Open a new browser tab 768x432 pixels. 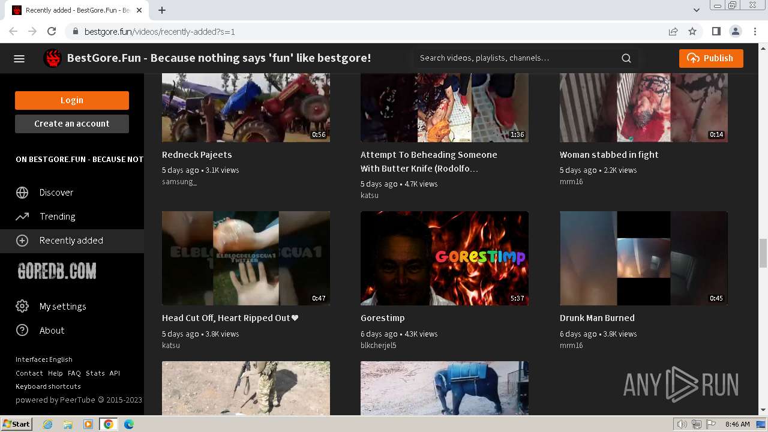pyautogui.click(x=162, y=10)
